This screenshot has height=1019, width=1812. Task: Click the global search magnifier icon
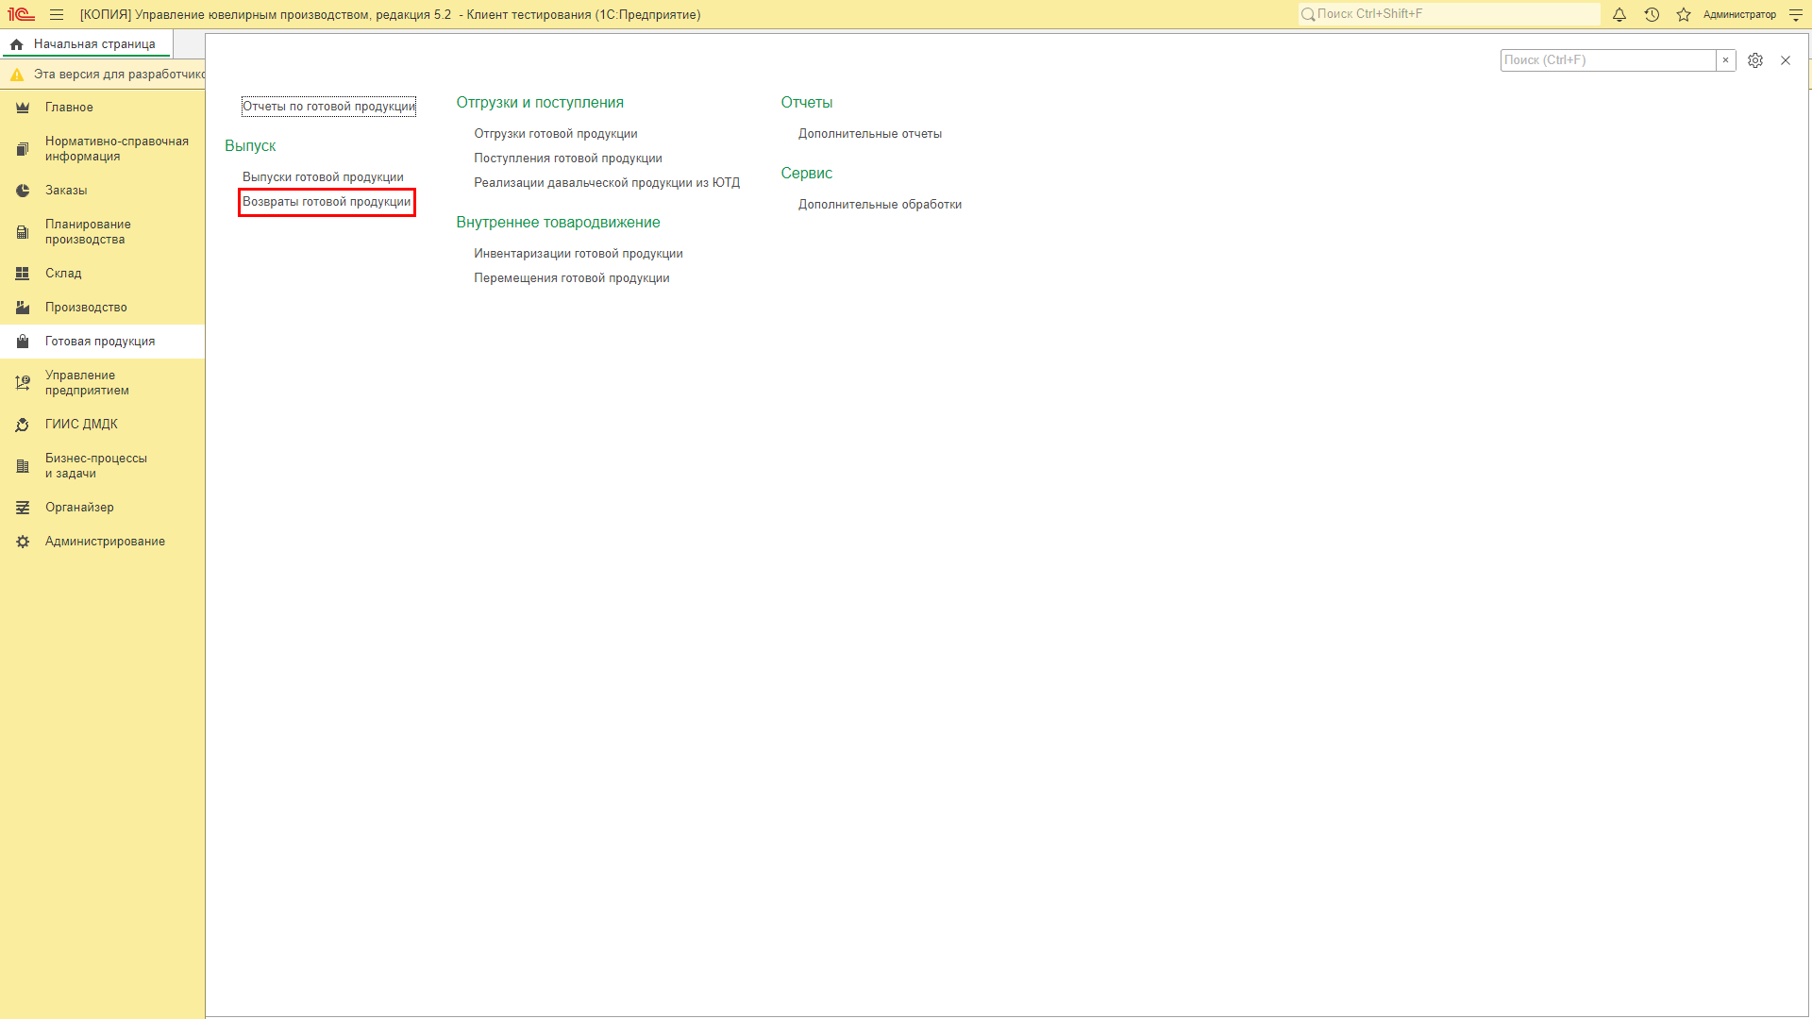click(1308, 14)
